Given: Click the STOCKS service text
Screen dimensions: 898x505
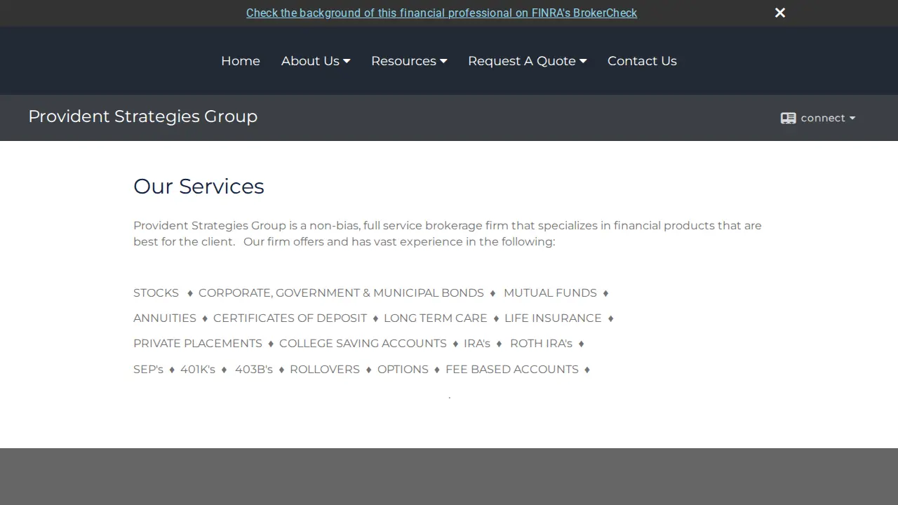Looking at the screenshot, I should [x=156, y=292].
